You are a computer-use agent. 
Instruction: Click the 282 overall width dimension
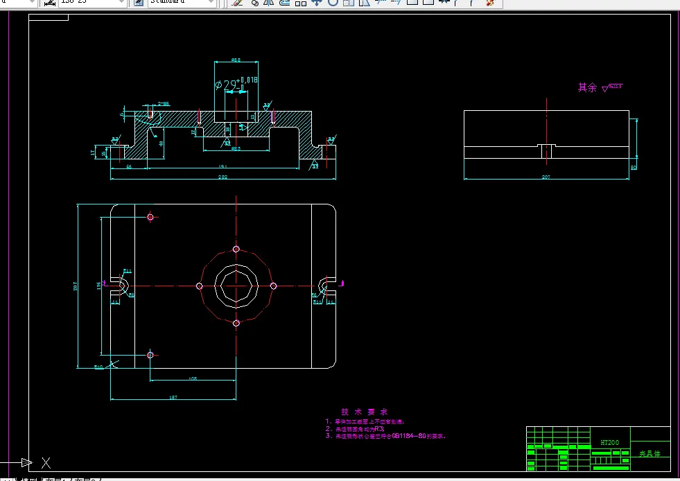point(223,177)
